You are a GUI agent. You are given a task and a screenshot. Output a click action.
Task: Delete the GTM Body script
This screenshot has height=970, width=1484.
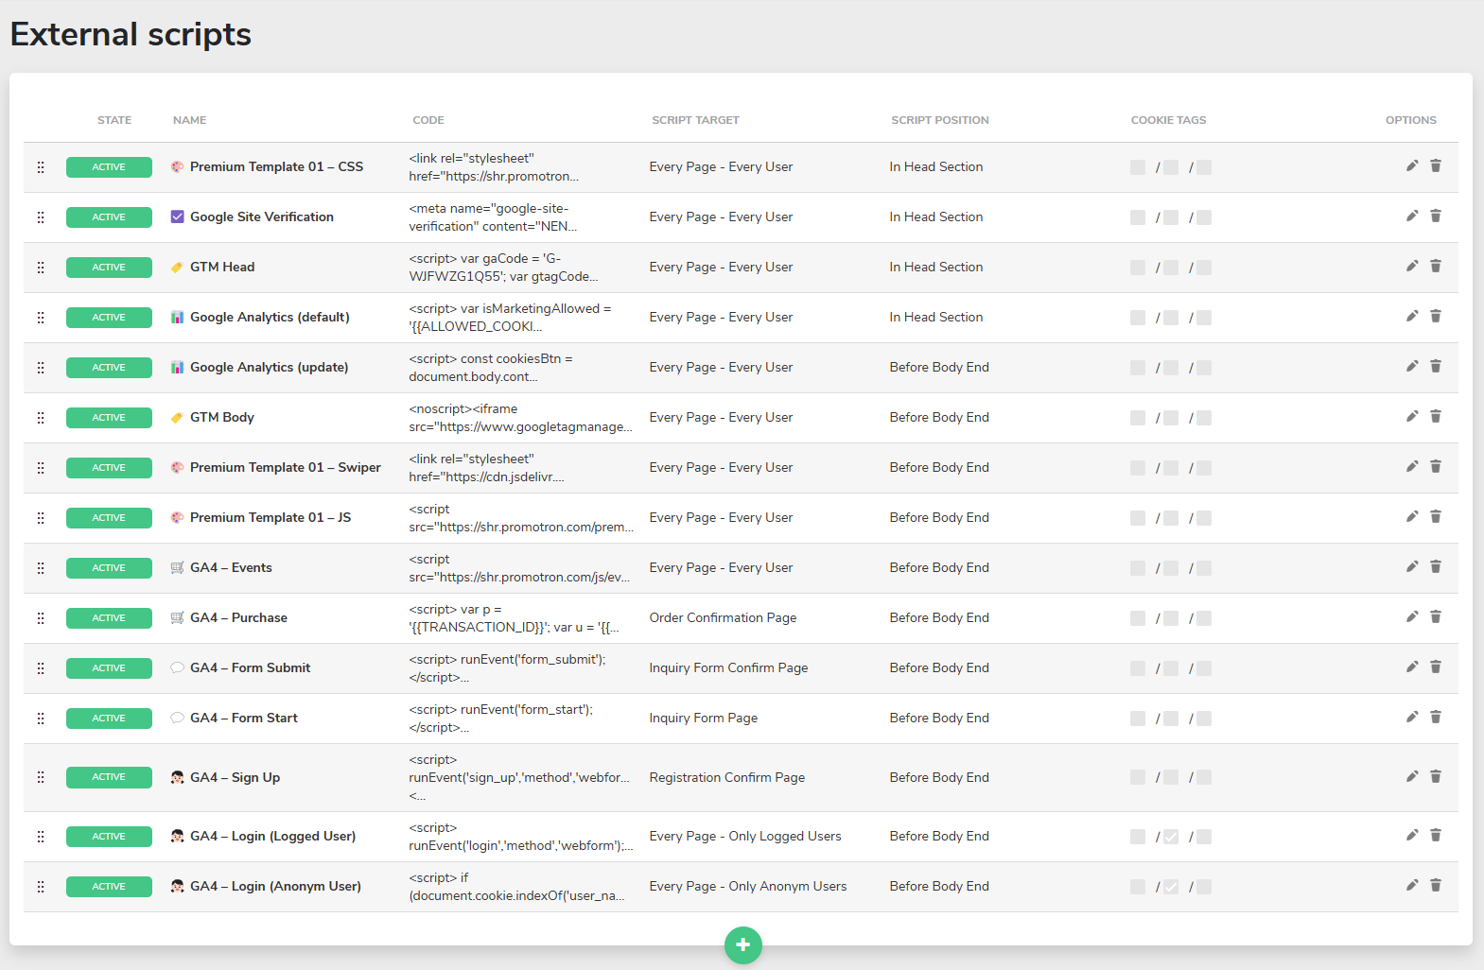[x=1436, y=416]
